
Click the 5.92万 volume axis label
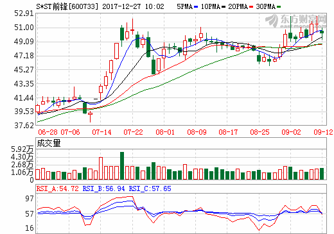coord(22,149)
